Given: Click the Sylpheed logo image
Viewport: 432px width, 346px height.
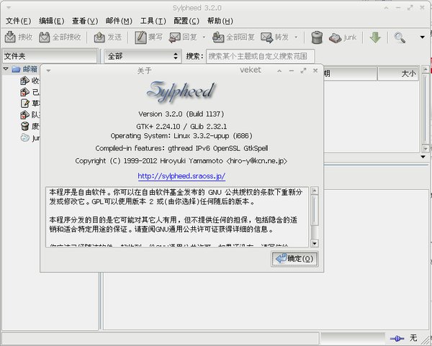Looking at the screenshot, I should click(181, 91).
